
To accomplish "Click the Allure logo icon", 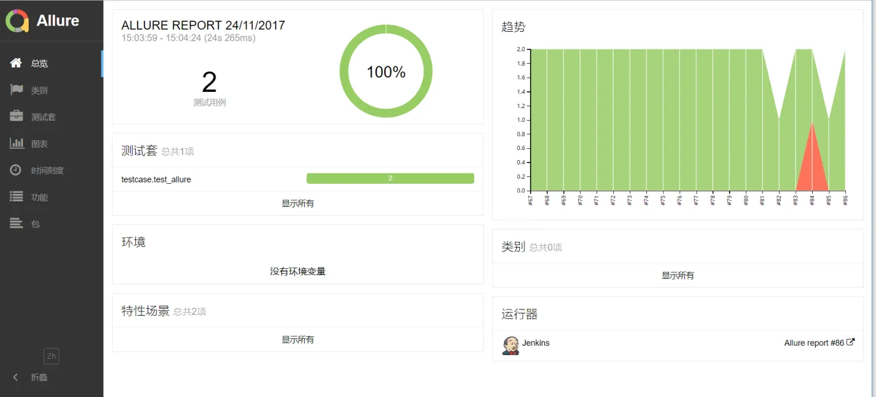I will coord(18,21).
